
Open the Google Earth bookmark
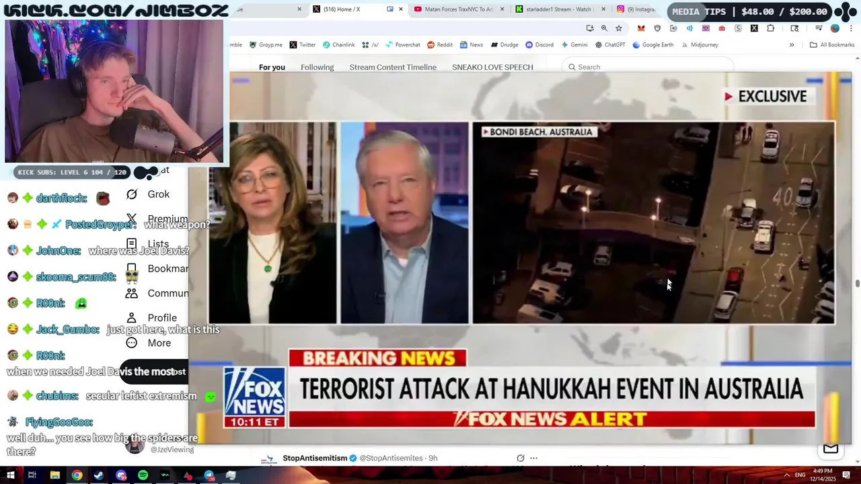(652, 45)
